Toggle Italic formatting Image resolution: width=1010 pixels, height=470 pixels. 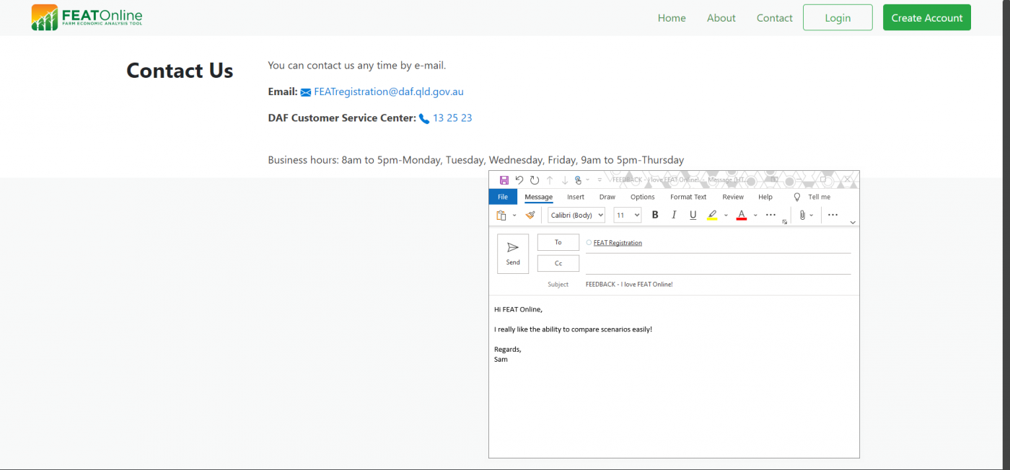pos(674,215)
